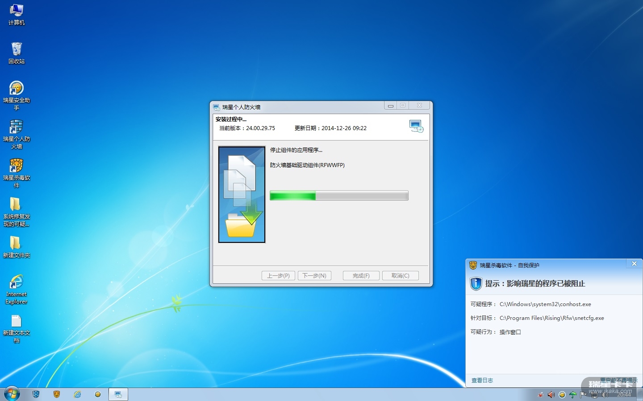The width and height of the screenshot is (643, 401).
Task: Click the small red tray icon beside red speaker
Action: (x=541, y=394)
